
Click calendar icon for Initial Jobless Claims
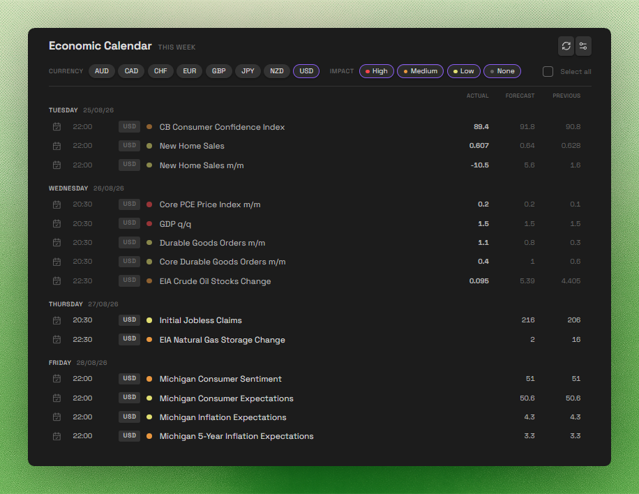coord(57,320)
